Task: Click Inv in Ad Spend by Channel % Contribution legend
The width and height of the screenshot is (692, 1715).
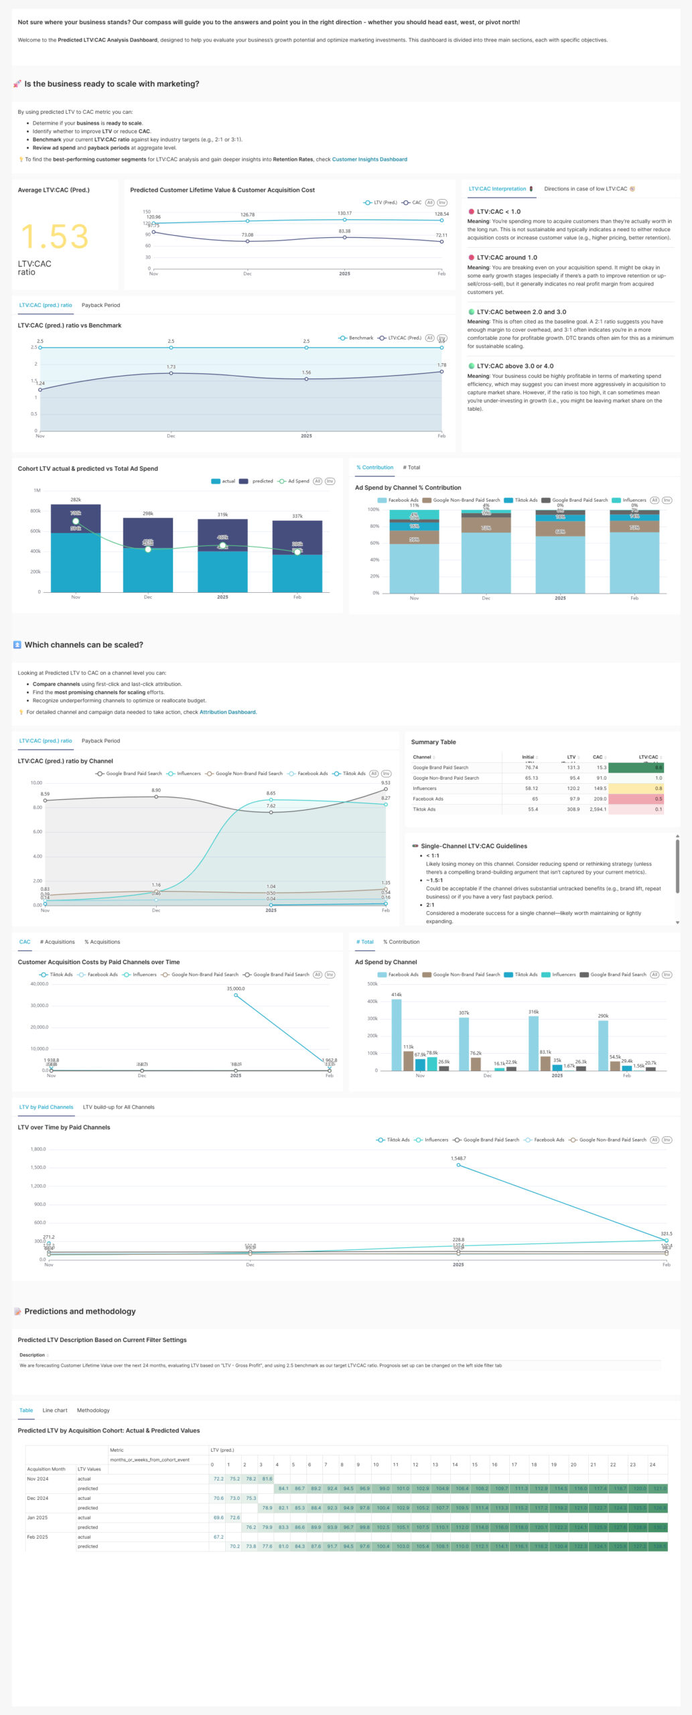Action: 667,500
